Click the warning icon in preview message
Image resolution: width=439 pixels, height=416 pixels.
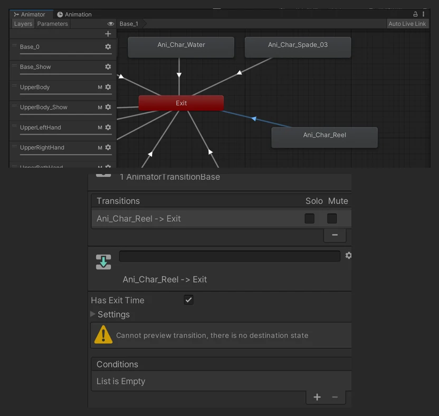[103, 335]
